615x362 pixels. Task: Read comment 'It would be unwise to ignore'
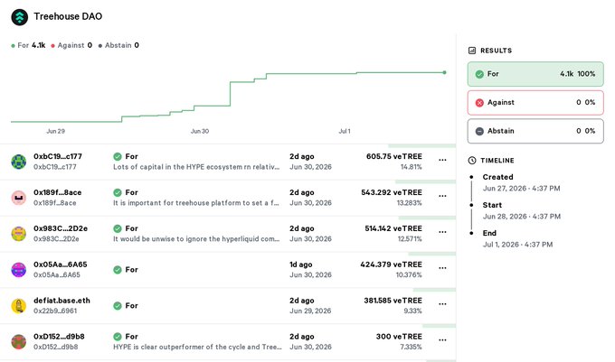pos(196,239)
